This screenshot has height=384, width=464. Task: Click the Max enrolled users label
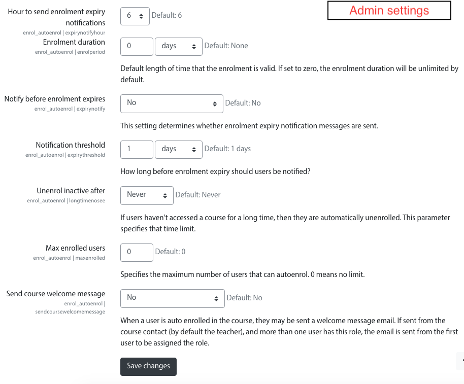pyautogui.click(x=76, y=248)
